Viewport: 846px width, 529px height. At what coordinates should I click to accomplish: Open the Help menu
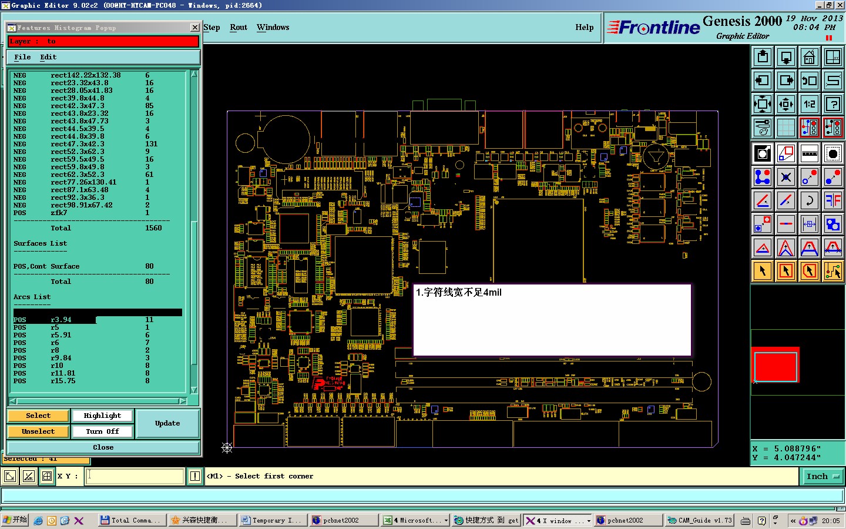[584, 28]
